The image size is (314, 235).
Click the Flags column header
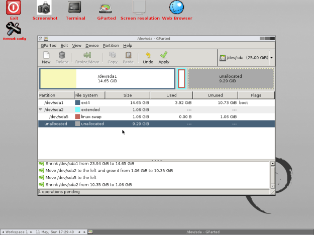256,95
